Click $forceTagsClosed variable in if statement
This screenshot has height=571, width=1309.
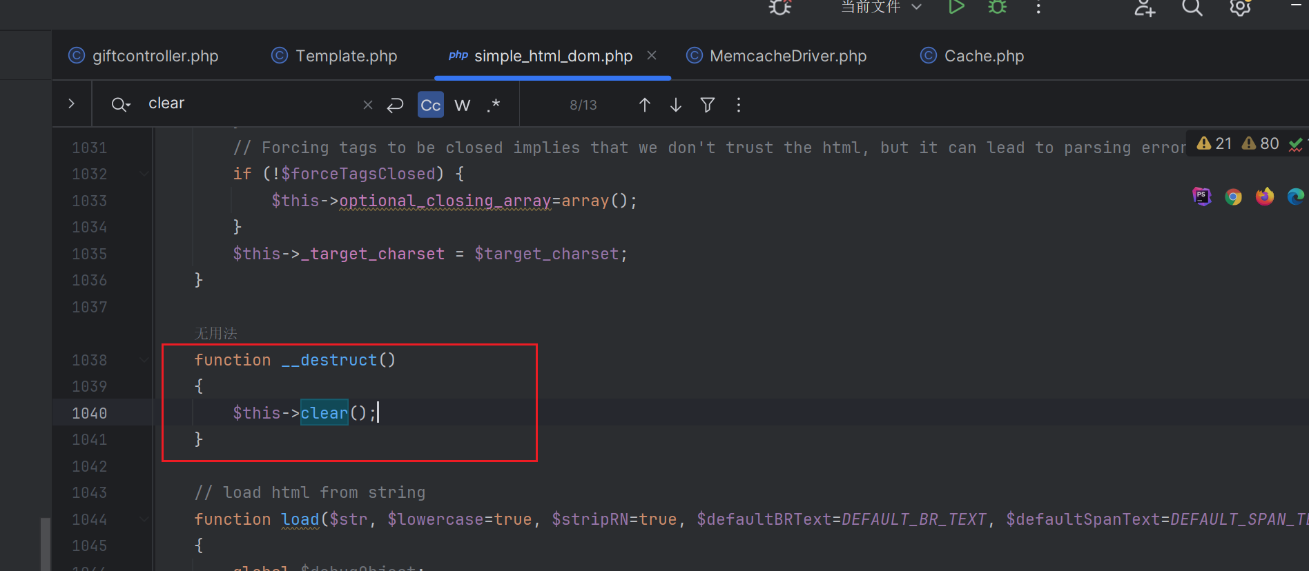coord(358,174)
